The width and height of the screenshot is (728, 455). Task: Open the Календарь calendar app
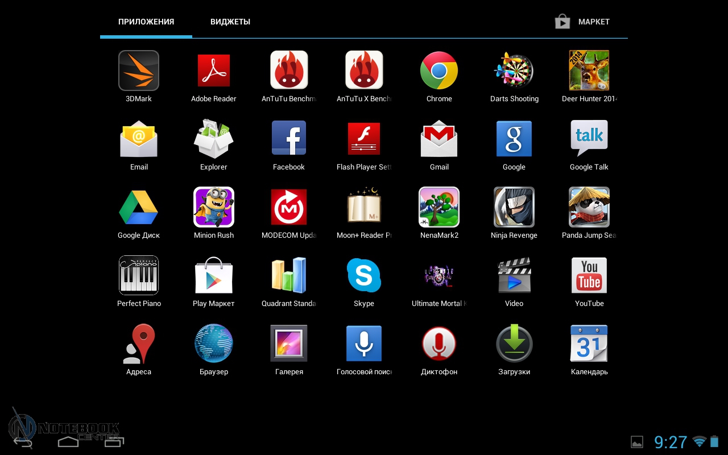[589, 344]
